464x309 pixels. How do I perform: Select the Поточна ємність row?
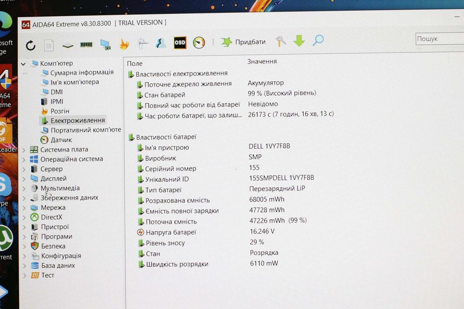pos(223,221)
